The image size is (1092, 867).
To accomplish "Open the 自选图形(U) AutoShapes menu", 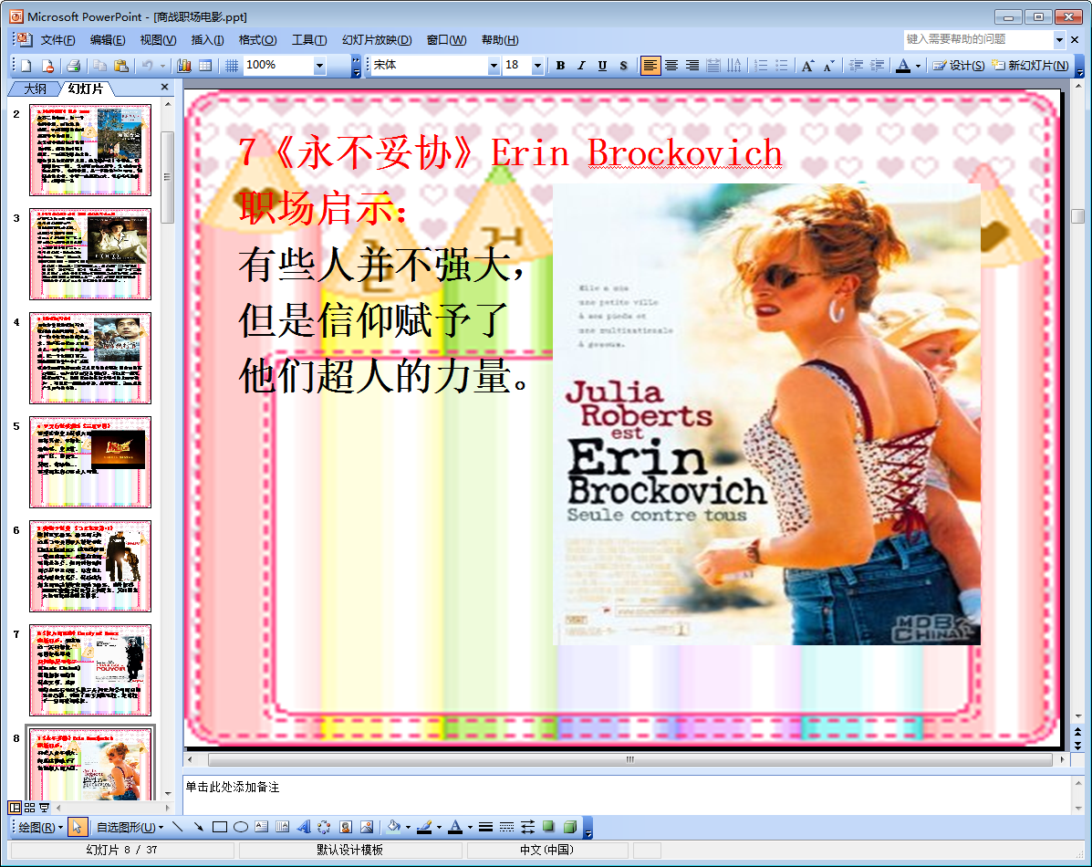I will coord(130,827).
